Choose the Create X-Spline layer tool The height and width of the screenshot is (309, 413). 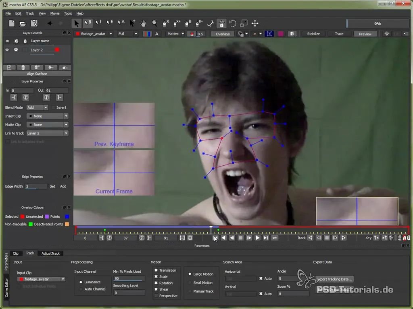pyautogui.click(x=166, y=23)
